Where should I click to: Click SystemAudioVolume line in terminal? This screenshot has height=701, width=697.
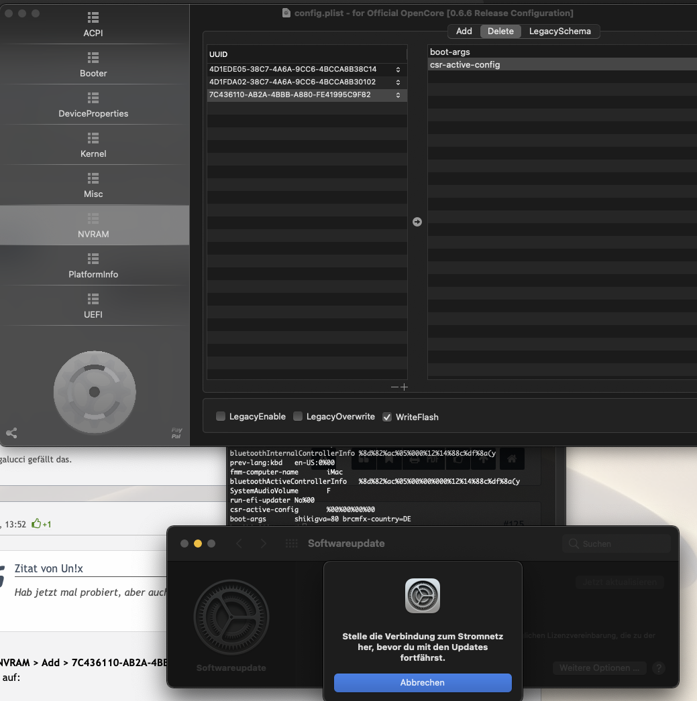[x=280, y=491]
